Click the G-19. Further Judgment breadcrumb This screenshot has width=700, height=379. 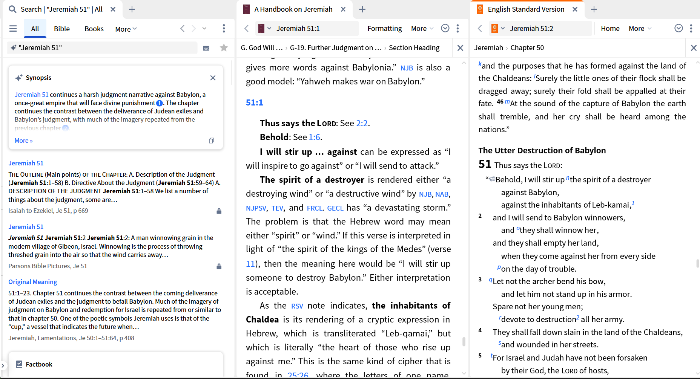pyautogui.click(x=336, y=48)
